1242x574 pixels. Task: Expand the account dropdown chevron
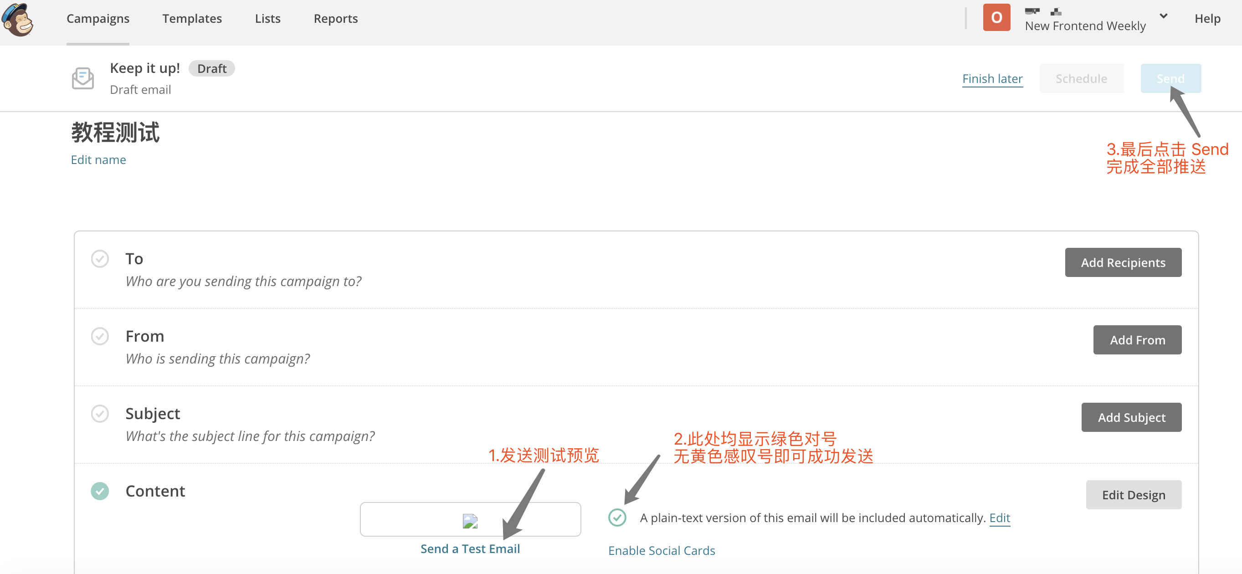pos(1164,16)
